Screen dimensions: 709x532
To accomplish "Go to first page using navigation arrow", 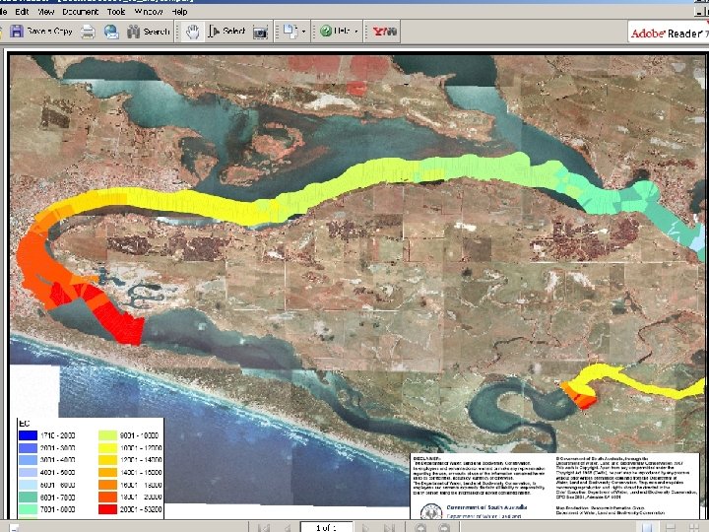I will 264,527.
